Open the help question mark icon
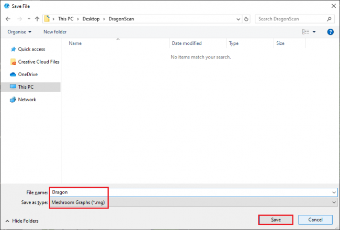The height and width of the screenshot is (230, 340). (x=330, y=32)
